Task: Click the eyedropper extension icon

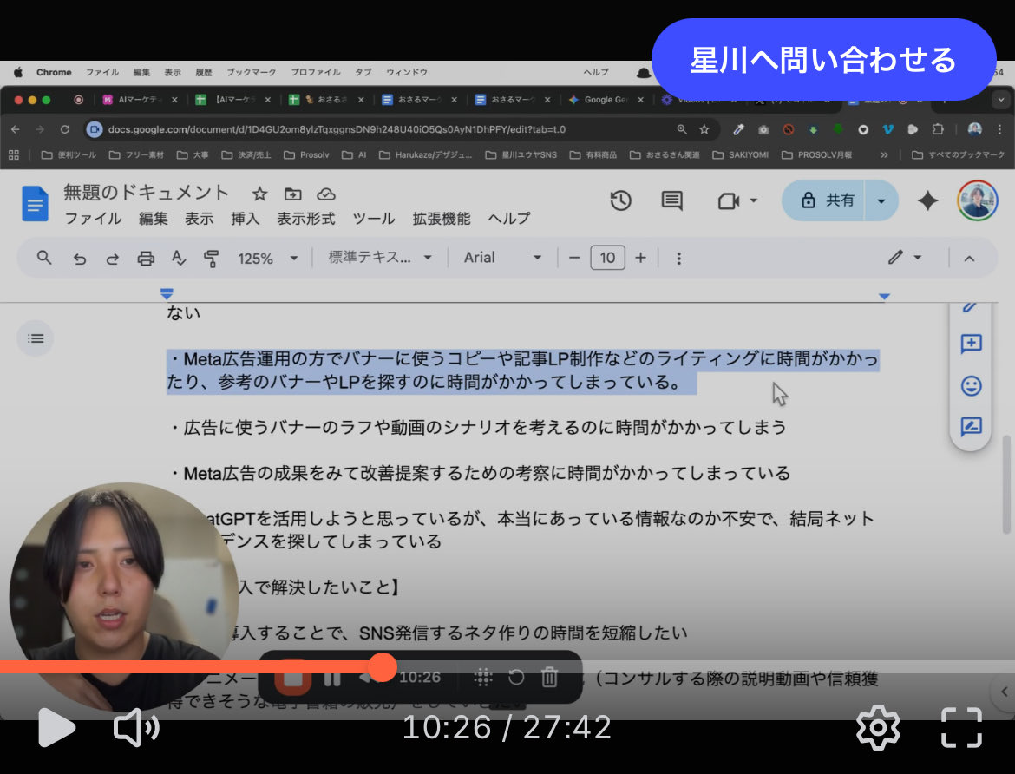Action: pos(738,129)
